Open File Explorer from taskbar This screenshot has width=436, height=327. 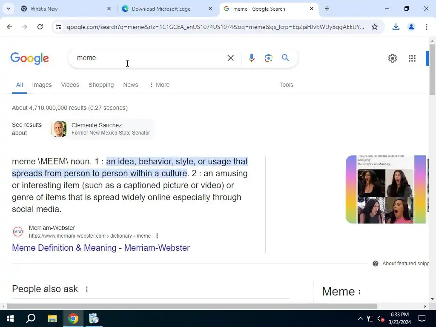coord(52,318)
